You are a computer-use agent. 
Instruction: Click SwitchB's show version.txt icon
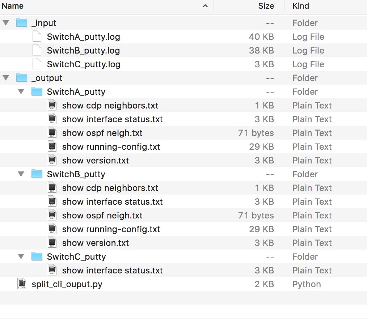pyautogui.click(x=52, y=243)
